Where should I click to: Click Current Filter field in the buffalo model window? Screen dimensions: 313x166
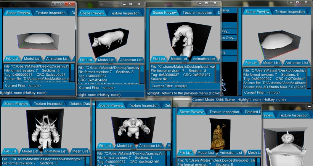click(111, 88)
